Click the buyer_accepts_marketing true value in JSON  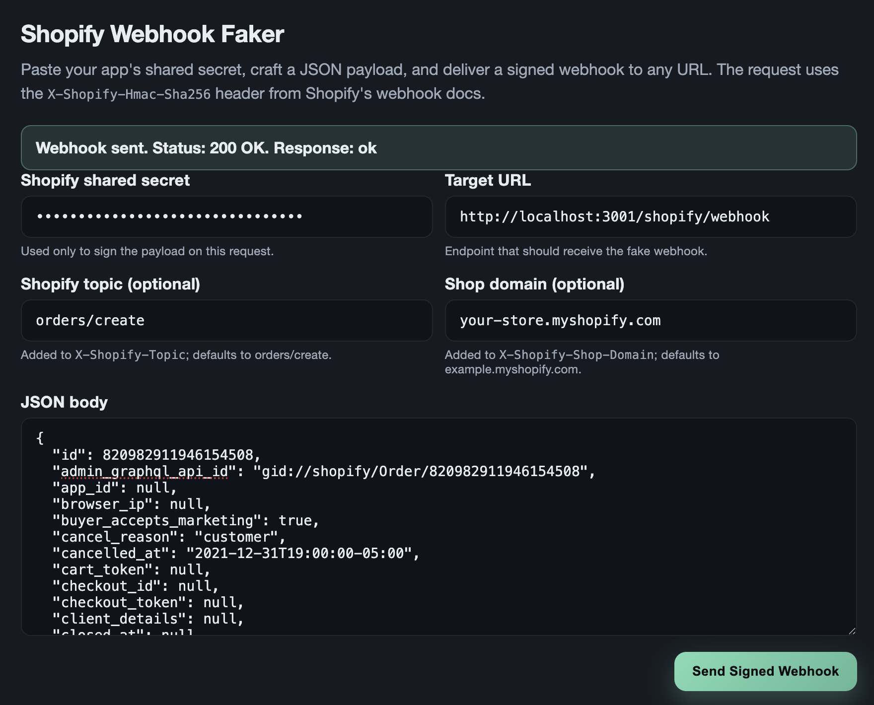pos(295,521)
